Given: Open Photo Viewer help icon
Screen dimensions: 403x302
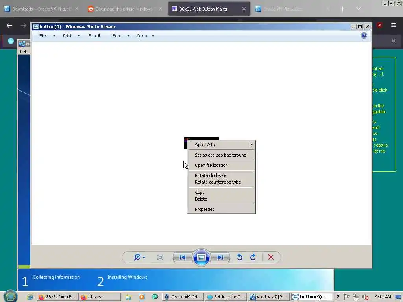Looking at the screenshot, I should [364, 35].
